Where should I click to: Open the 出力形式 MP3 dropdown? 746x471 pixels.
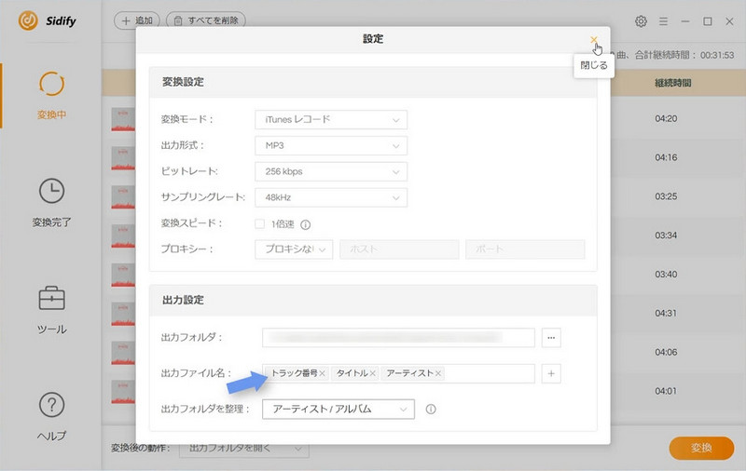pos(330,146)
